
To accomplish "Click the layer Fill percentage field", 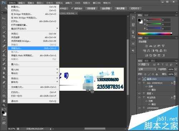I will click(171, 74).
